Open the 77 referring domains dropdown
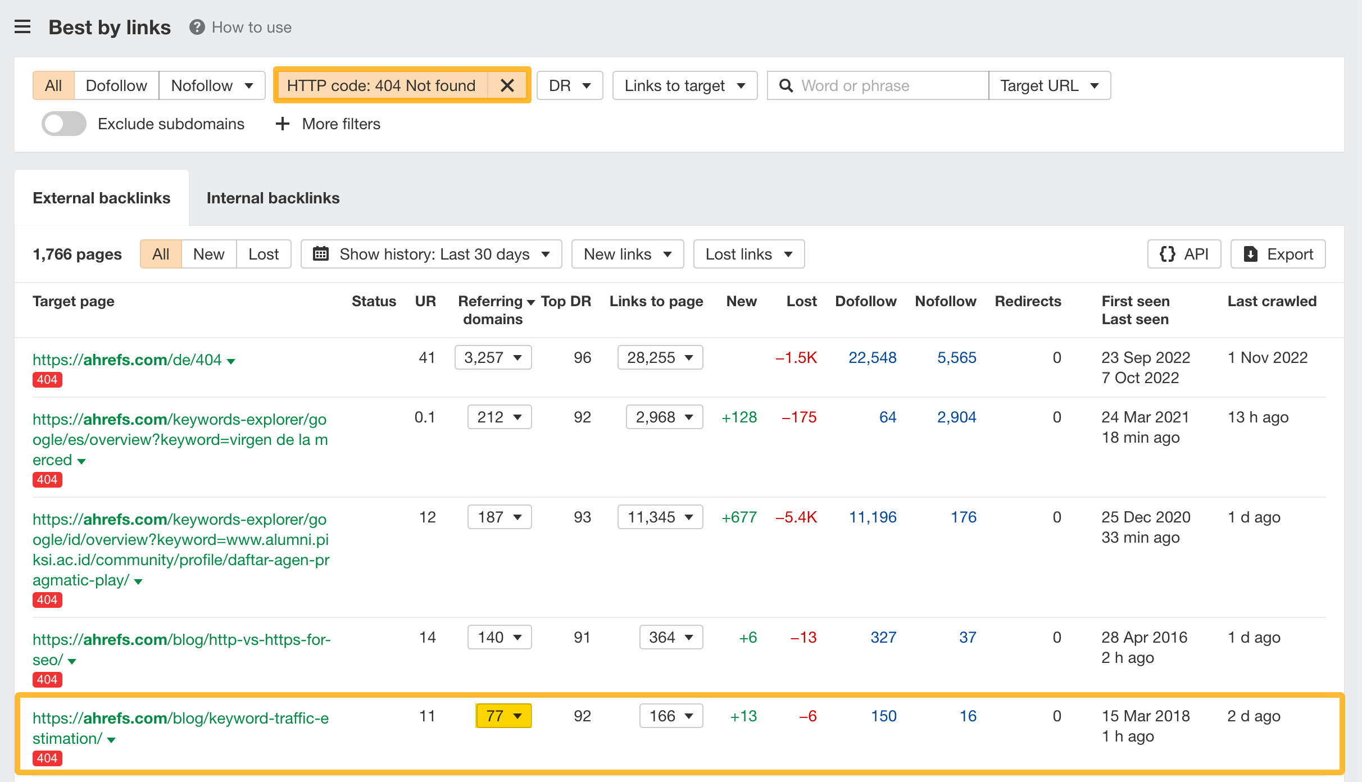The height and width of the screenshot is (782, 1362). [x=503, y=716]
